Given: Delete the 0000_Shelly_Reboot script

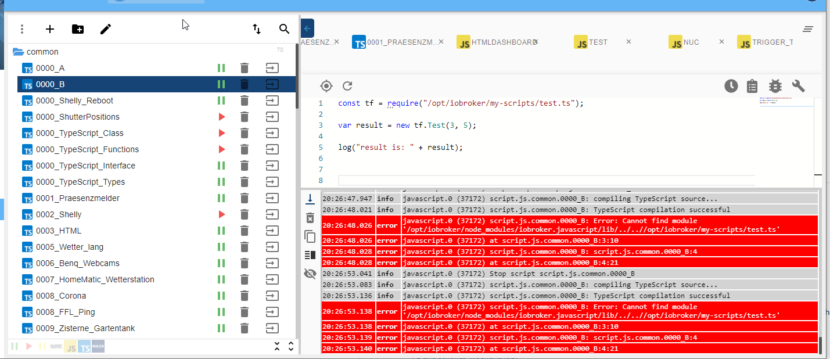Looking at the screenshot, I should click(x=245, y=100).
